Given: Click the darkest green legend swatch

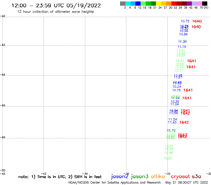Looking at the screenshot, I should coord(153,3).
